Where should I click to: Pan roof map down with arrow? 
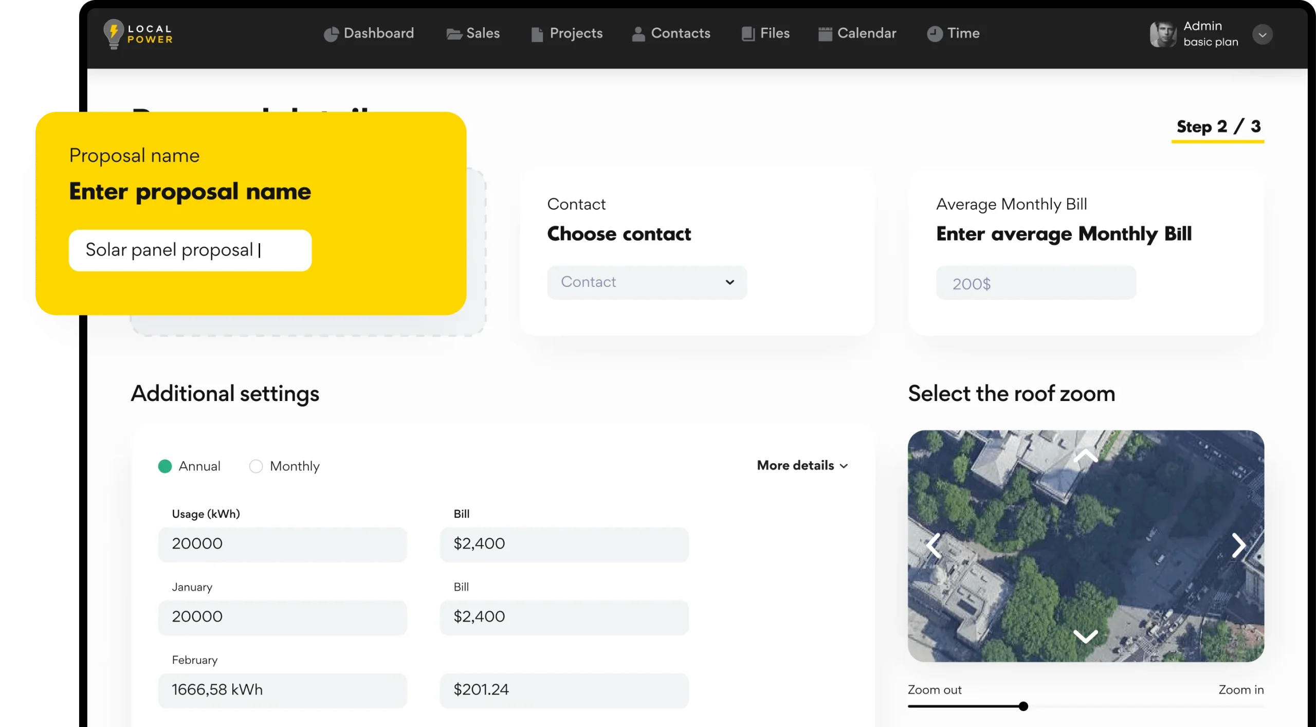coord(1085,636)
